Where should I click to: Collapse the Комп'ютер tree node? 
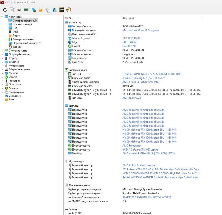point(2,17)
